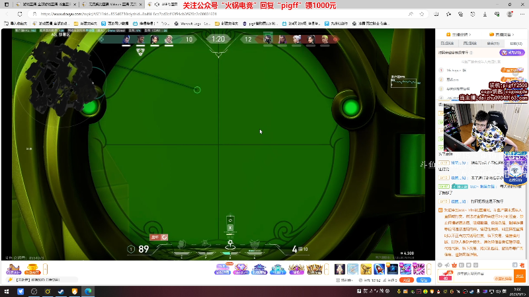Expand the arrow beside the trophy icon
This screenshot has width=529, height=297.
(45, 269)
